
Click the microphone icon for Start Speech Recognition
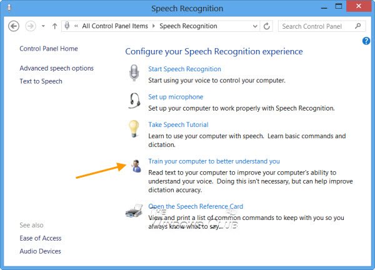(134, 73)
